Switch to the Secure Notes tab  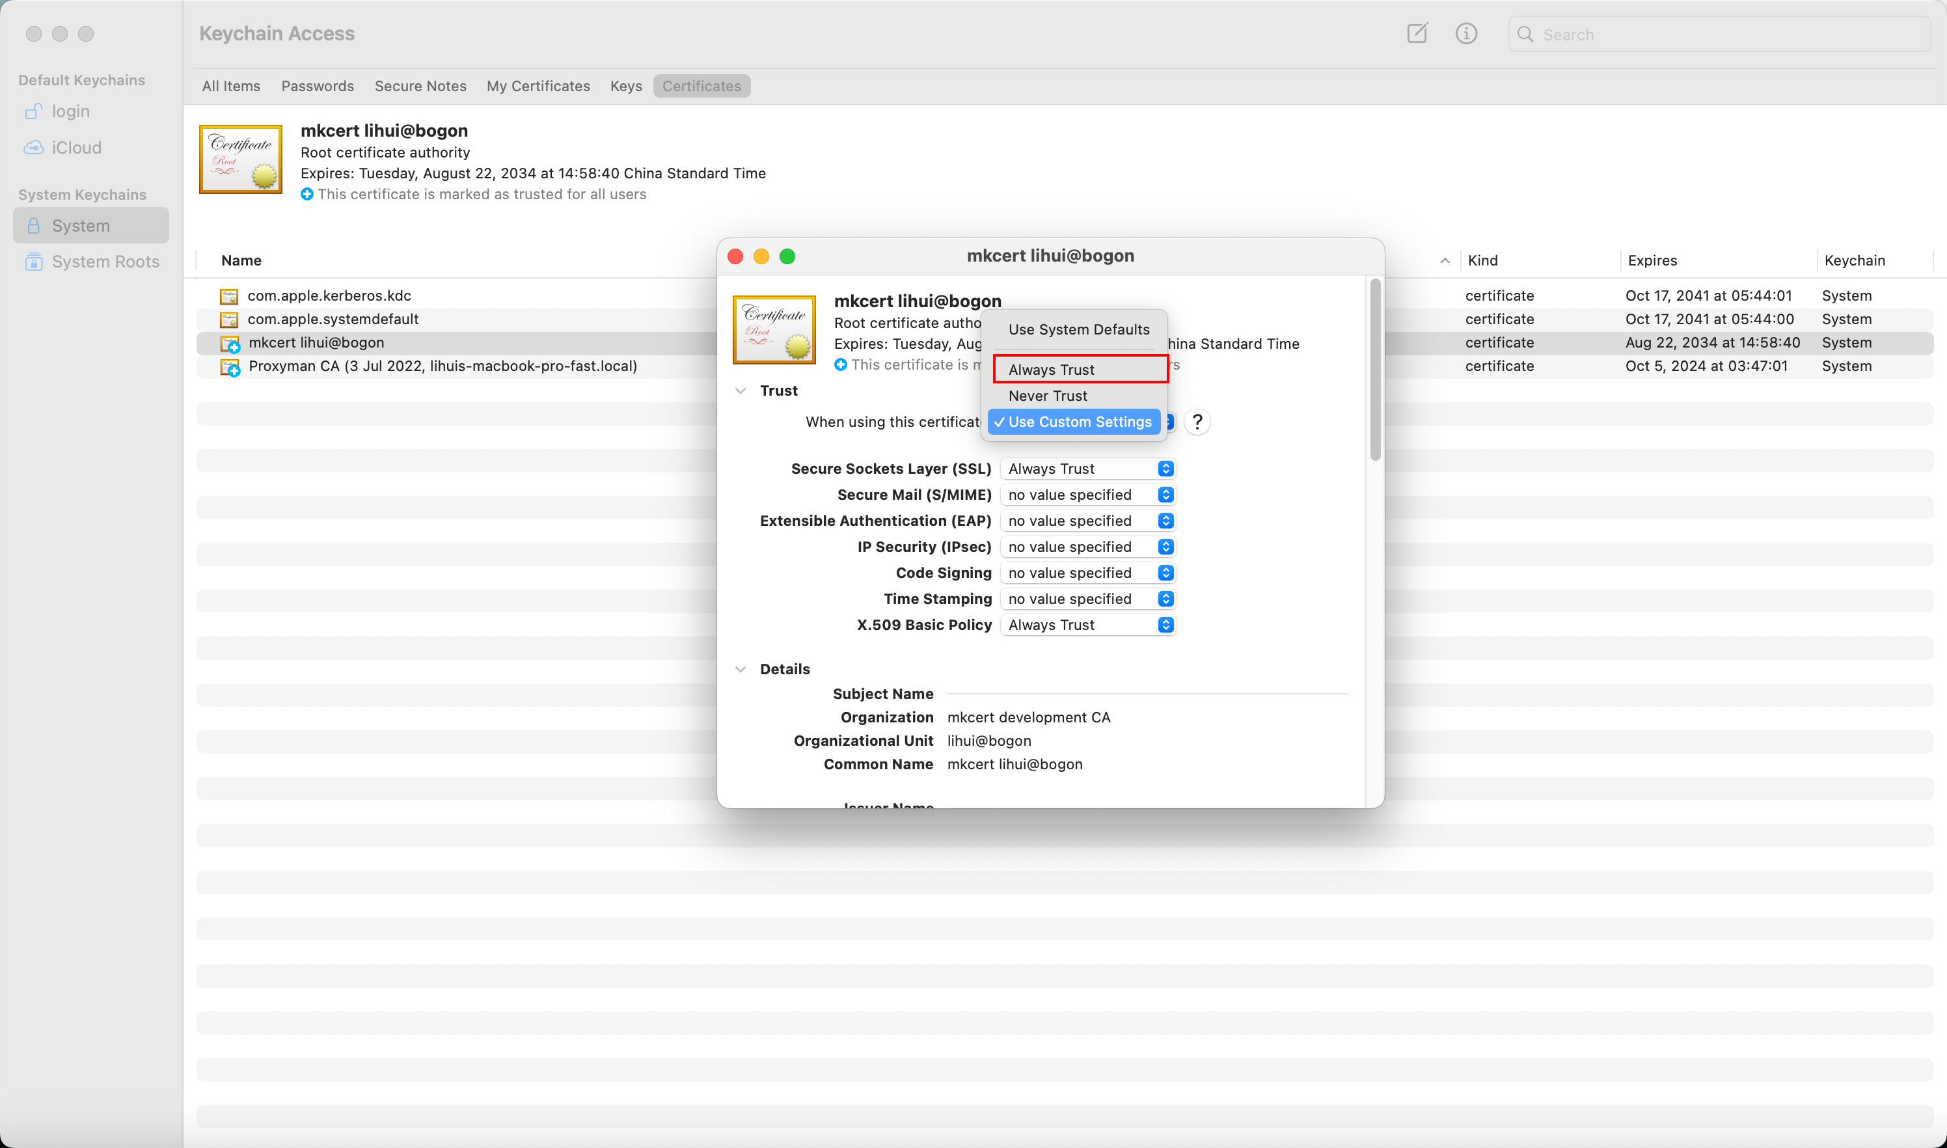[x=420, y=86]
